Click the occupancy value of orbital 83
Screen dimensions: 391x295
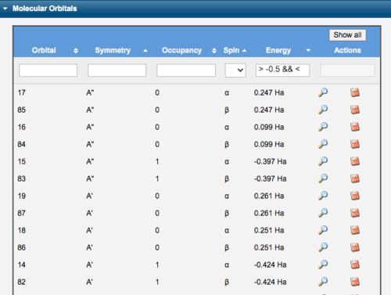pyautogui.click(x=157, y=178)
